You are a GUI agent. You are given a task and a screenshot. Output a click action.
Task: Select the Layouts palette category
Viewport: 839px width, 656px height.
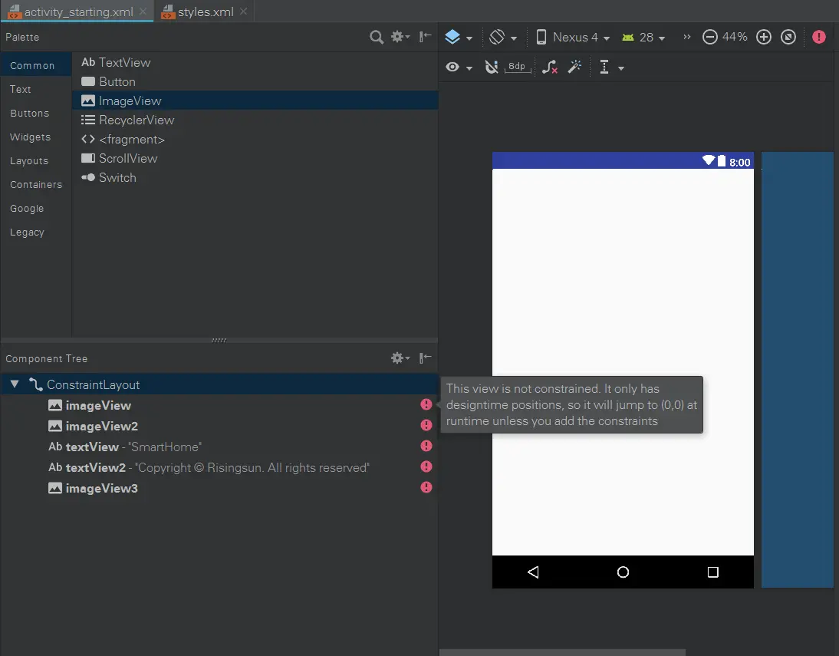tap(36, 160)
